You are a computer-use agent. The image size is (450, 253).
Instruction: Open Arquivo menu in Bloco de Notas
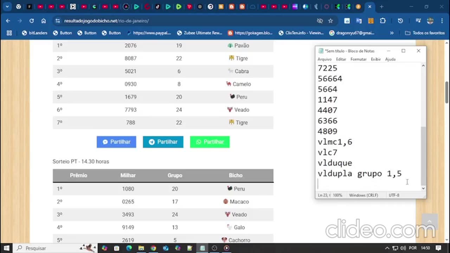click(324, 59)
